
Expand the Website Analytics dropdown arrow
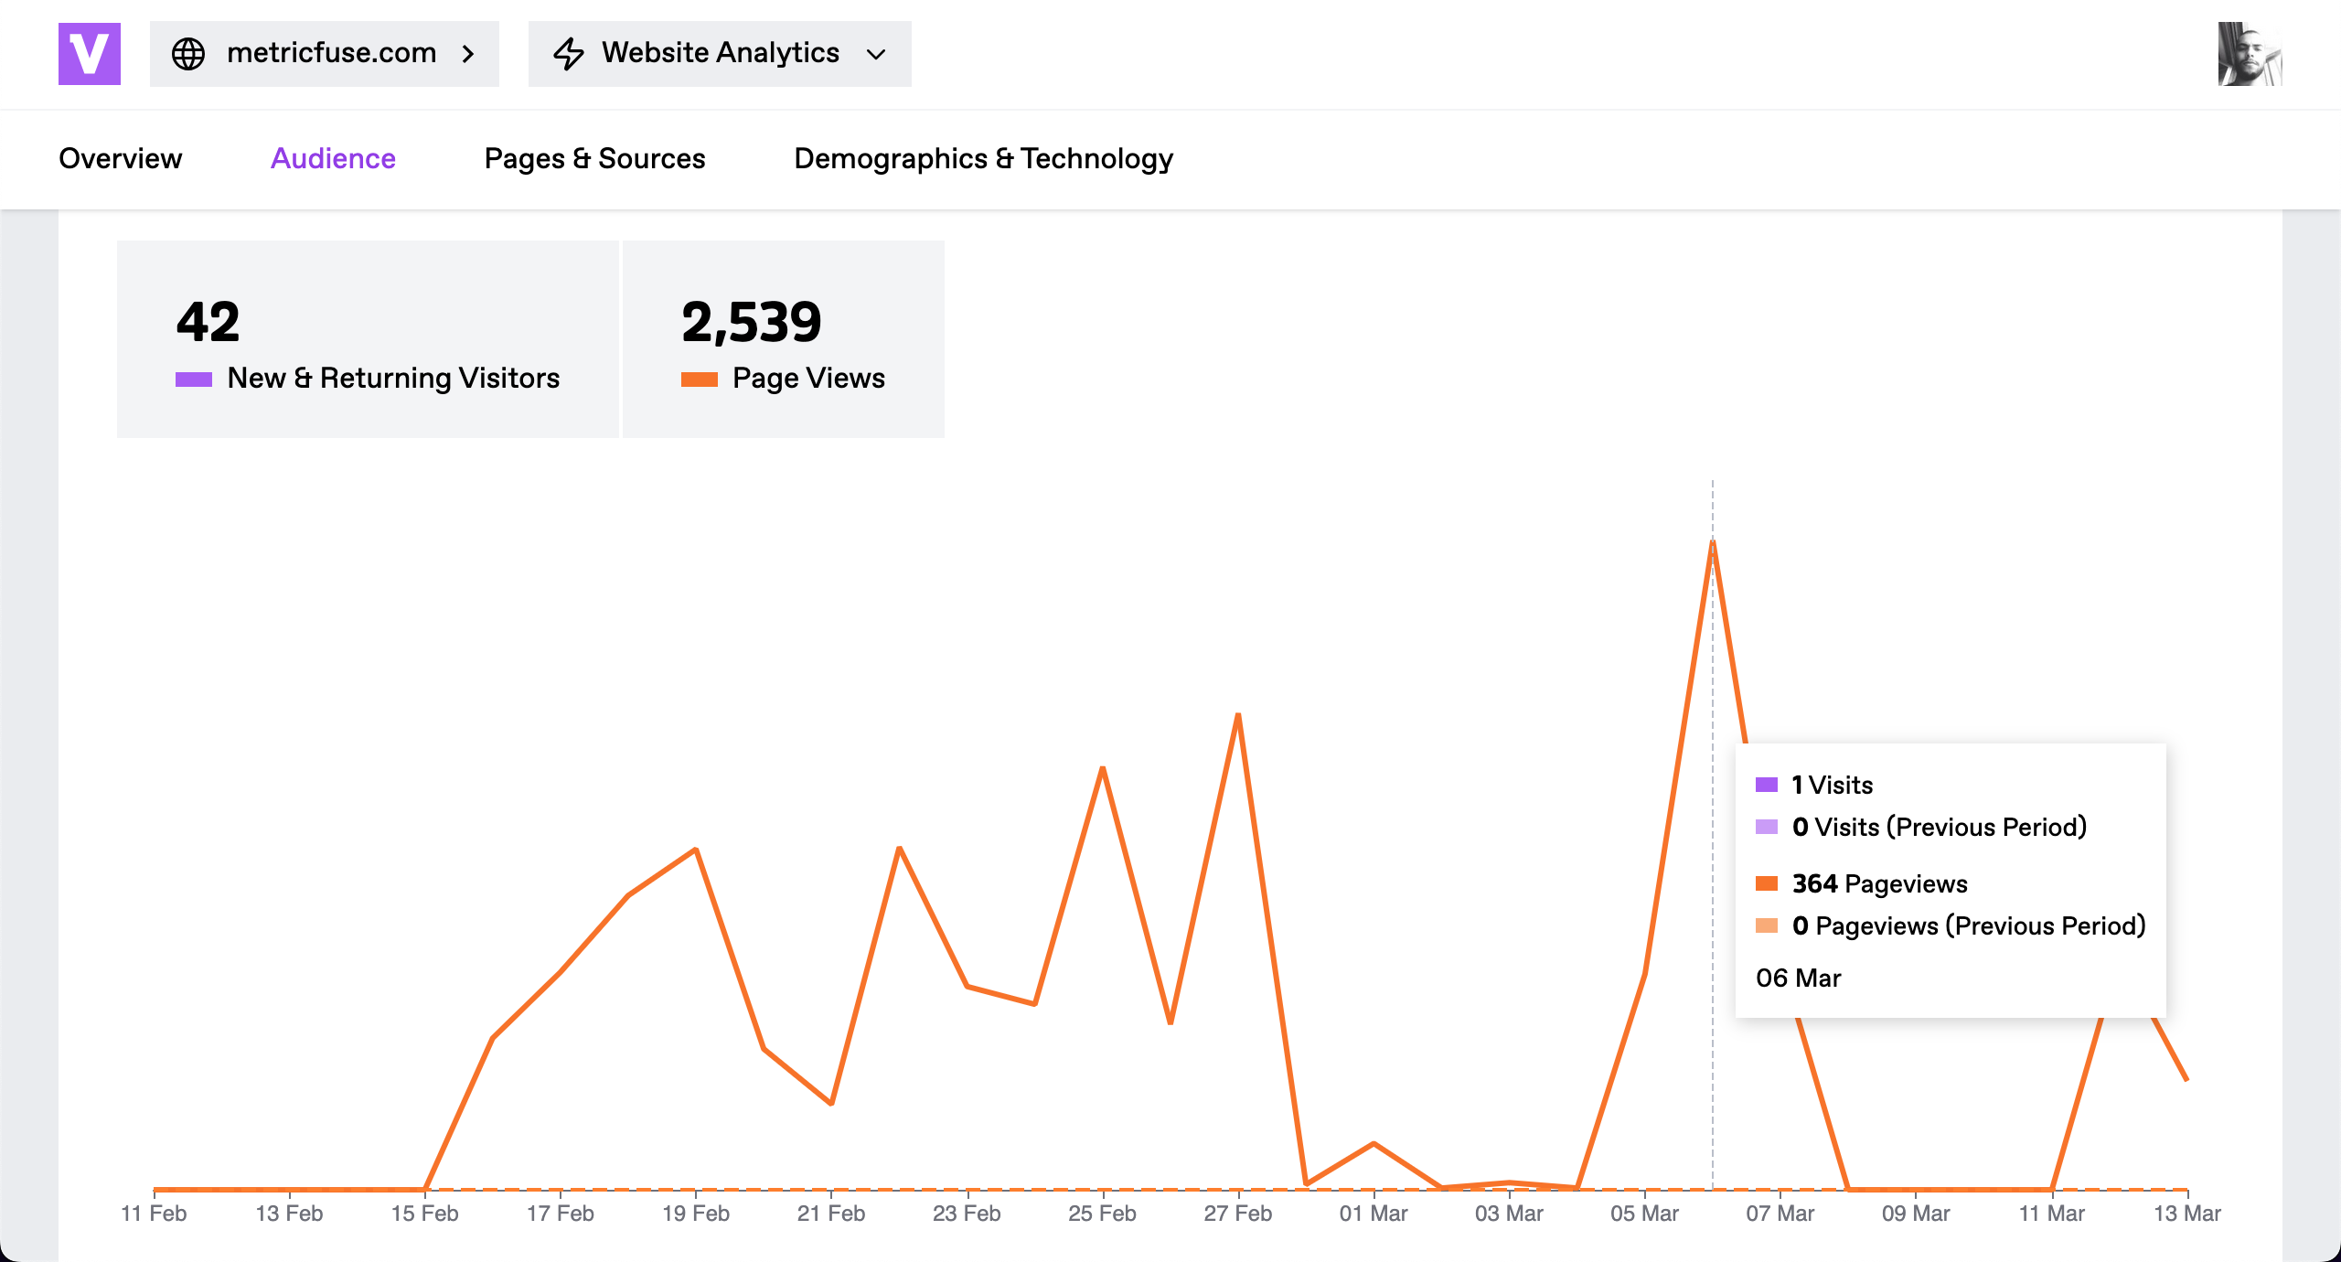pos(876,54)
